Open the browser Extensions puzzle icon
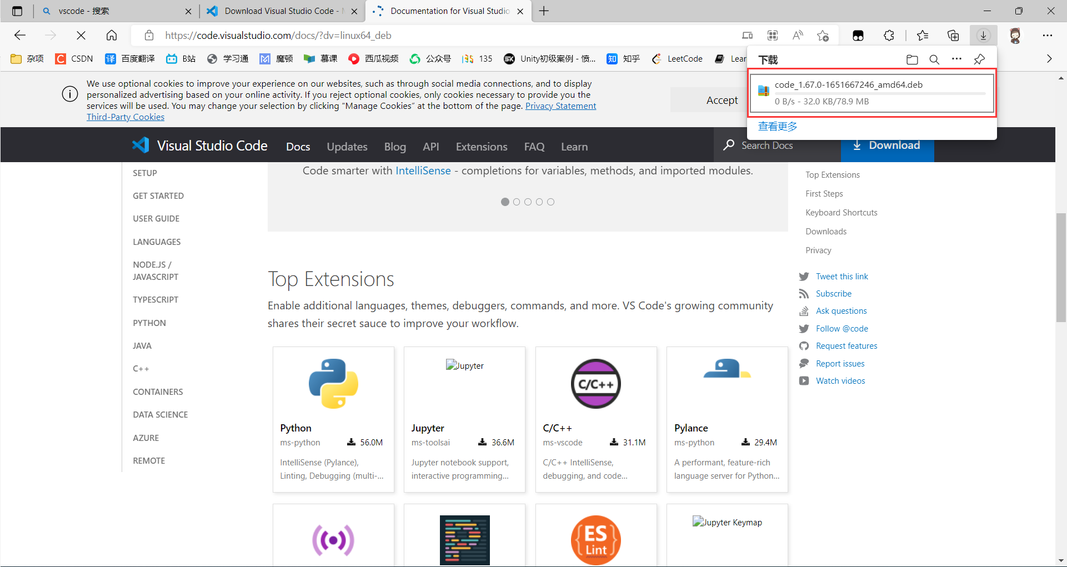1067x567 pixels. tap(889, 35)
